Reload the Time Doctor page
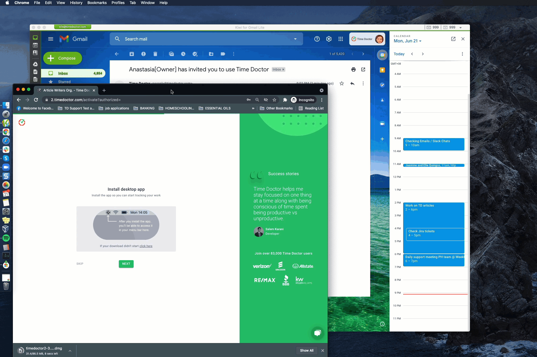Viewport: 537px width, 357px height. 36,100
